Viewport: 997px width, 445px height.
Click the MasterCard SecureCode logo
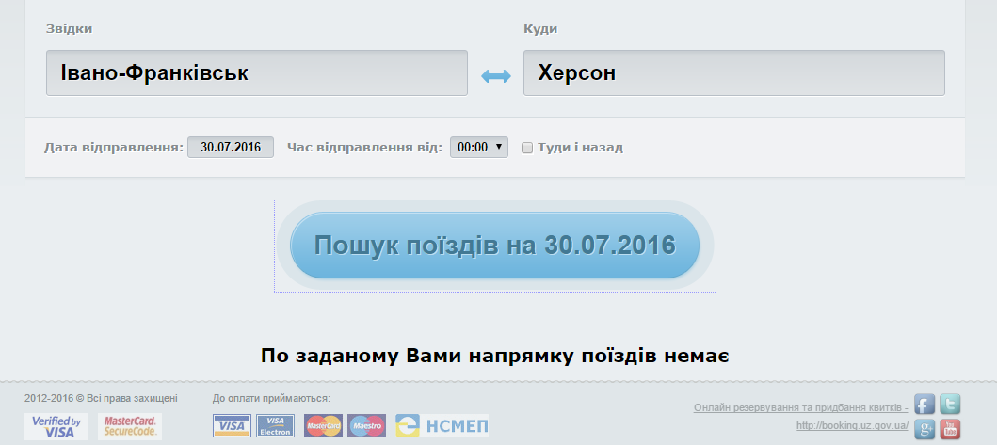point(130,426)
